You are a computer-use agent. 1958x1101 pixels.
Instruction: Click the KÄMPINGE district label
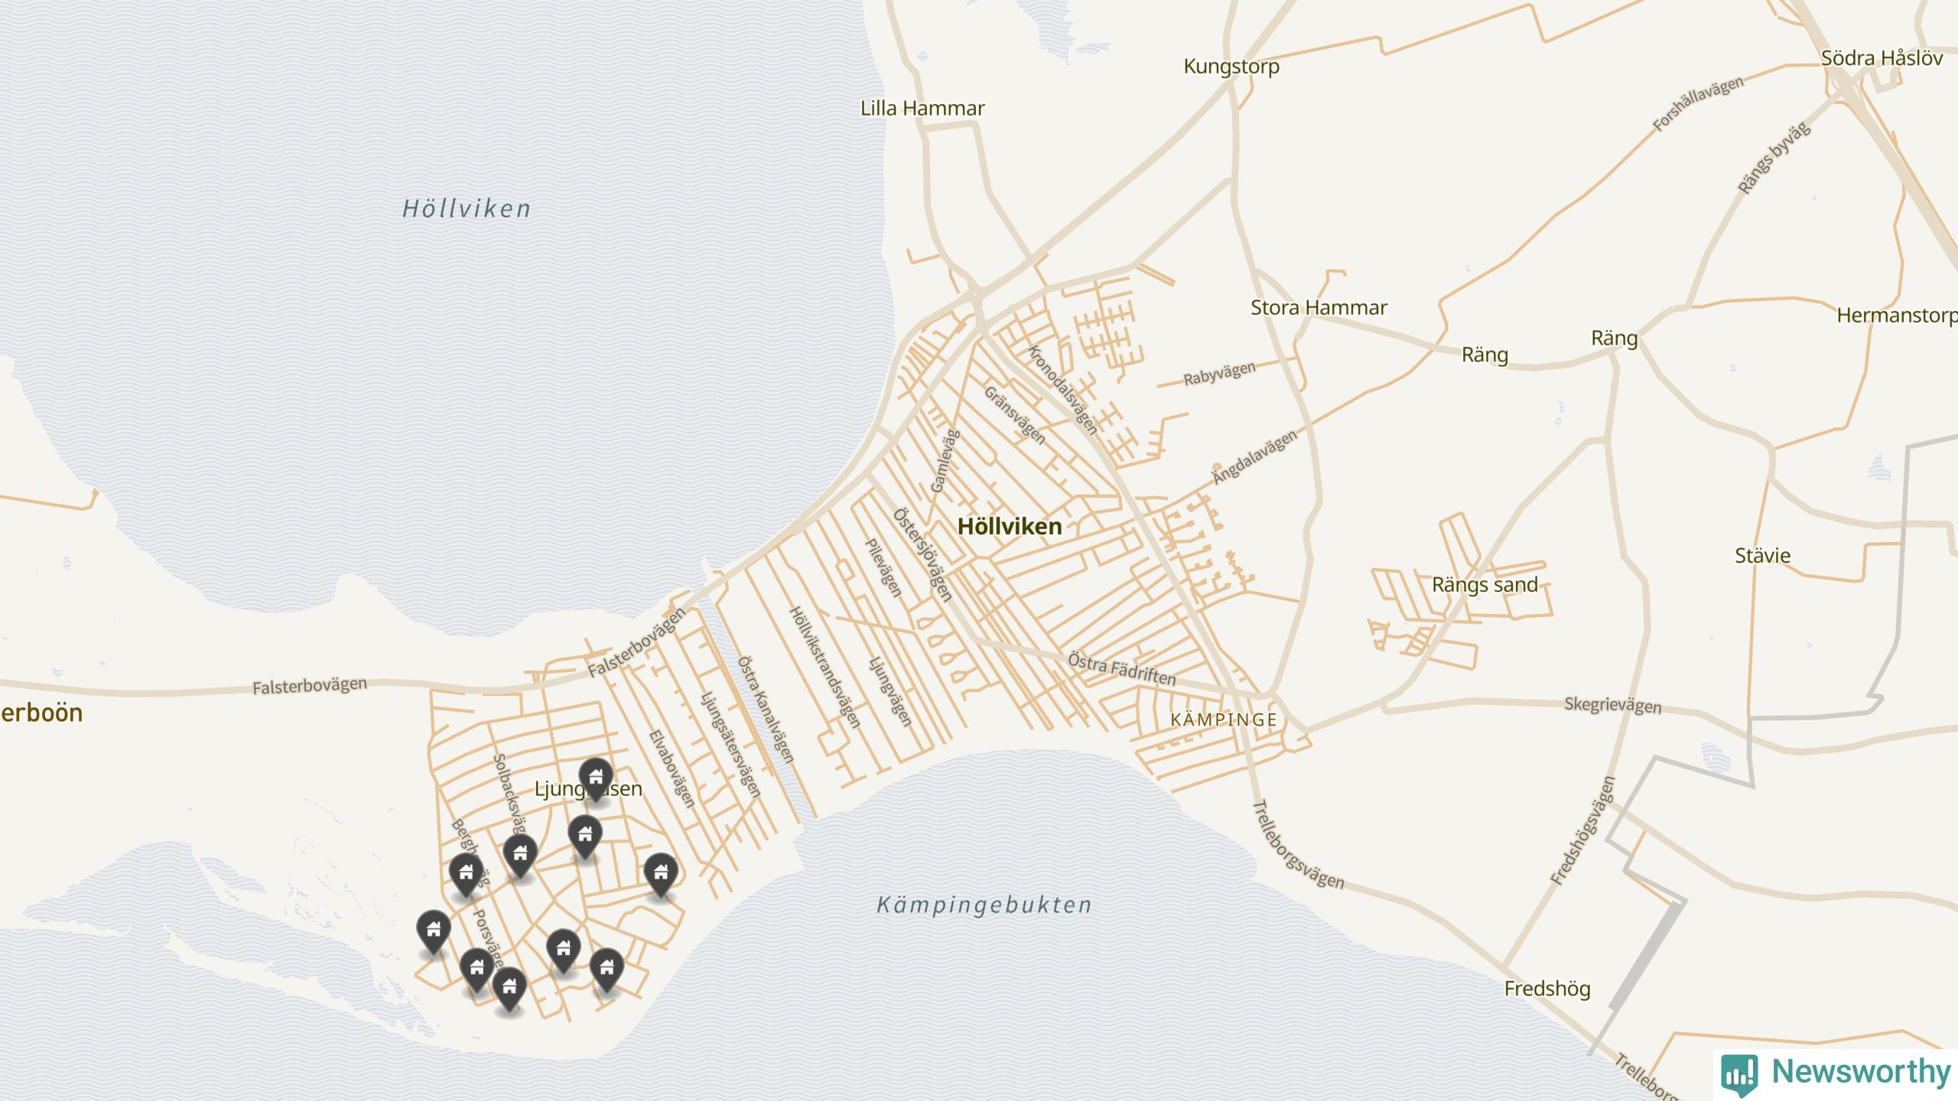tap(1224, 719)
